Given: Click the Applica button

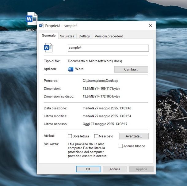Looking at the screenshot, I should [x=141, y=169].
